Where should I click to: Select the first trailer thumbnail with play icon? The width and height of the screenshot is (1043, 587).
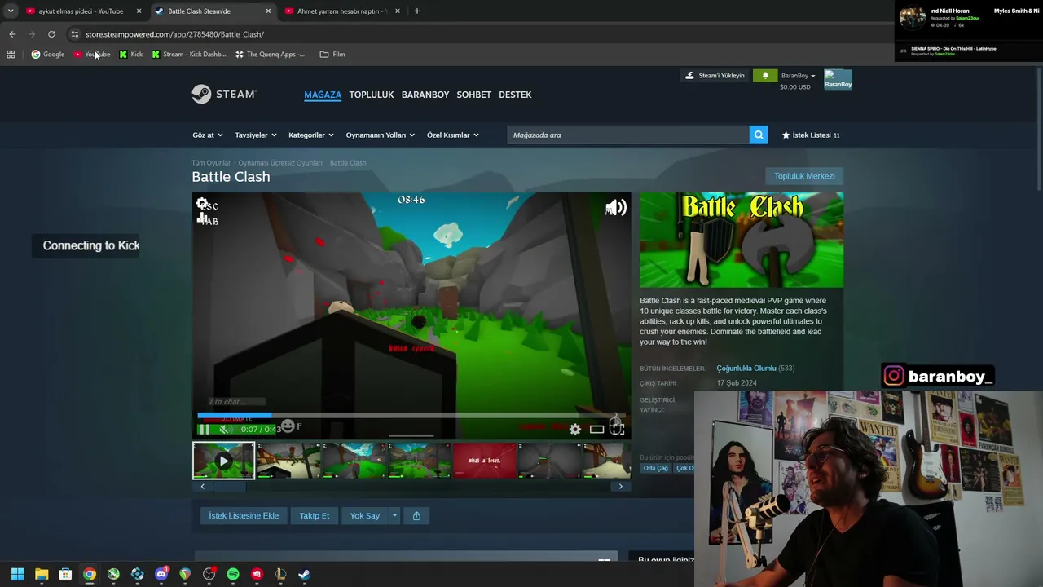223,461
